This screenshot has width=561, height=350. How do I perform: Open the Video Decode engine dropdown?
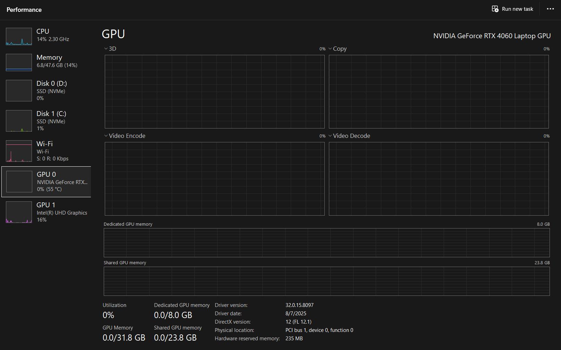(x=330, y=136)
